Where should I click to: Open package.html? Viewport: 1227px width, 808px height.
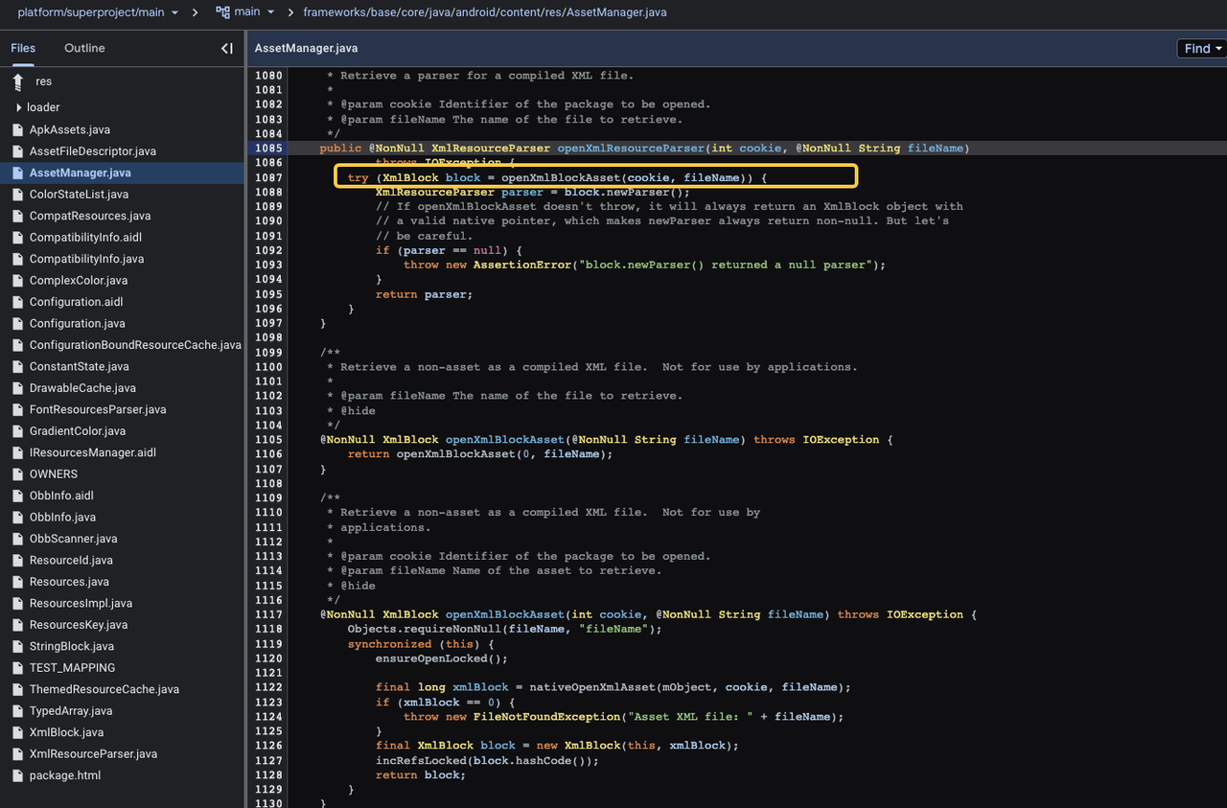pyautogui.click(x=64, y=775)
